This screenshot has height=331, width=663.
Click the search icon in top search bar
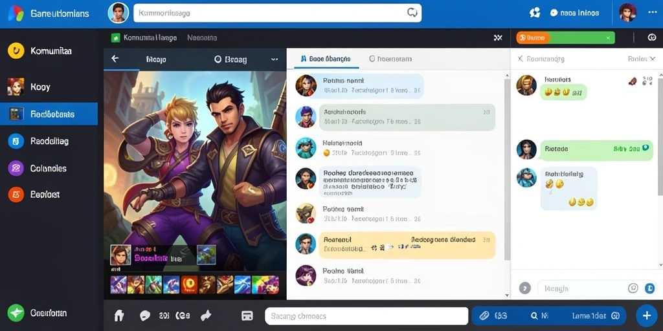(412, 13)
